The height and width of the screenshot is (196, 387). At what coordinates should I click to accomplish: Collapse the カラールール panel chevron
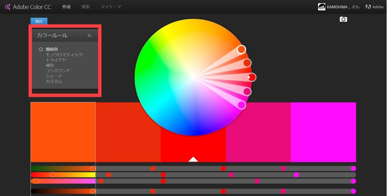(89, 35)
